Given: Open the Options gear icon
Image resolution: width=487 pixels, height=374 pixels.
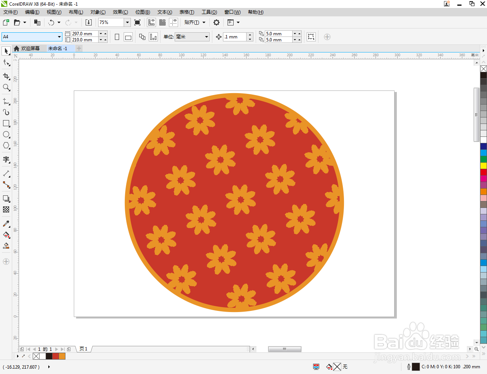Looking at the screenshot, I should [216, 22].
